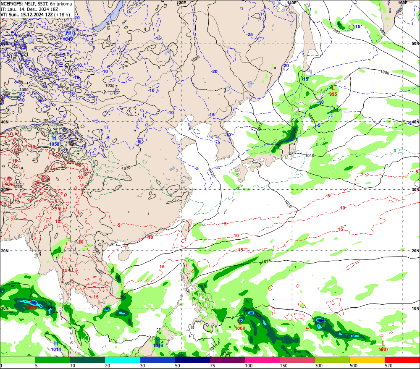Click the -25 temperature contour label
Image resolution: width=420 pixels, height=369 pixels.
click(x=249, y=34)
